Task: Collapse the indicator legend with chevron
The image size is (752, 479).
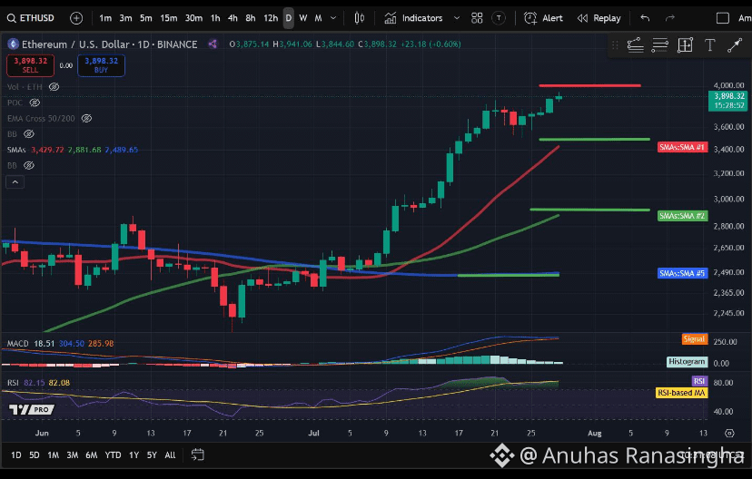Action: (15, 182)
